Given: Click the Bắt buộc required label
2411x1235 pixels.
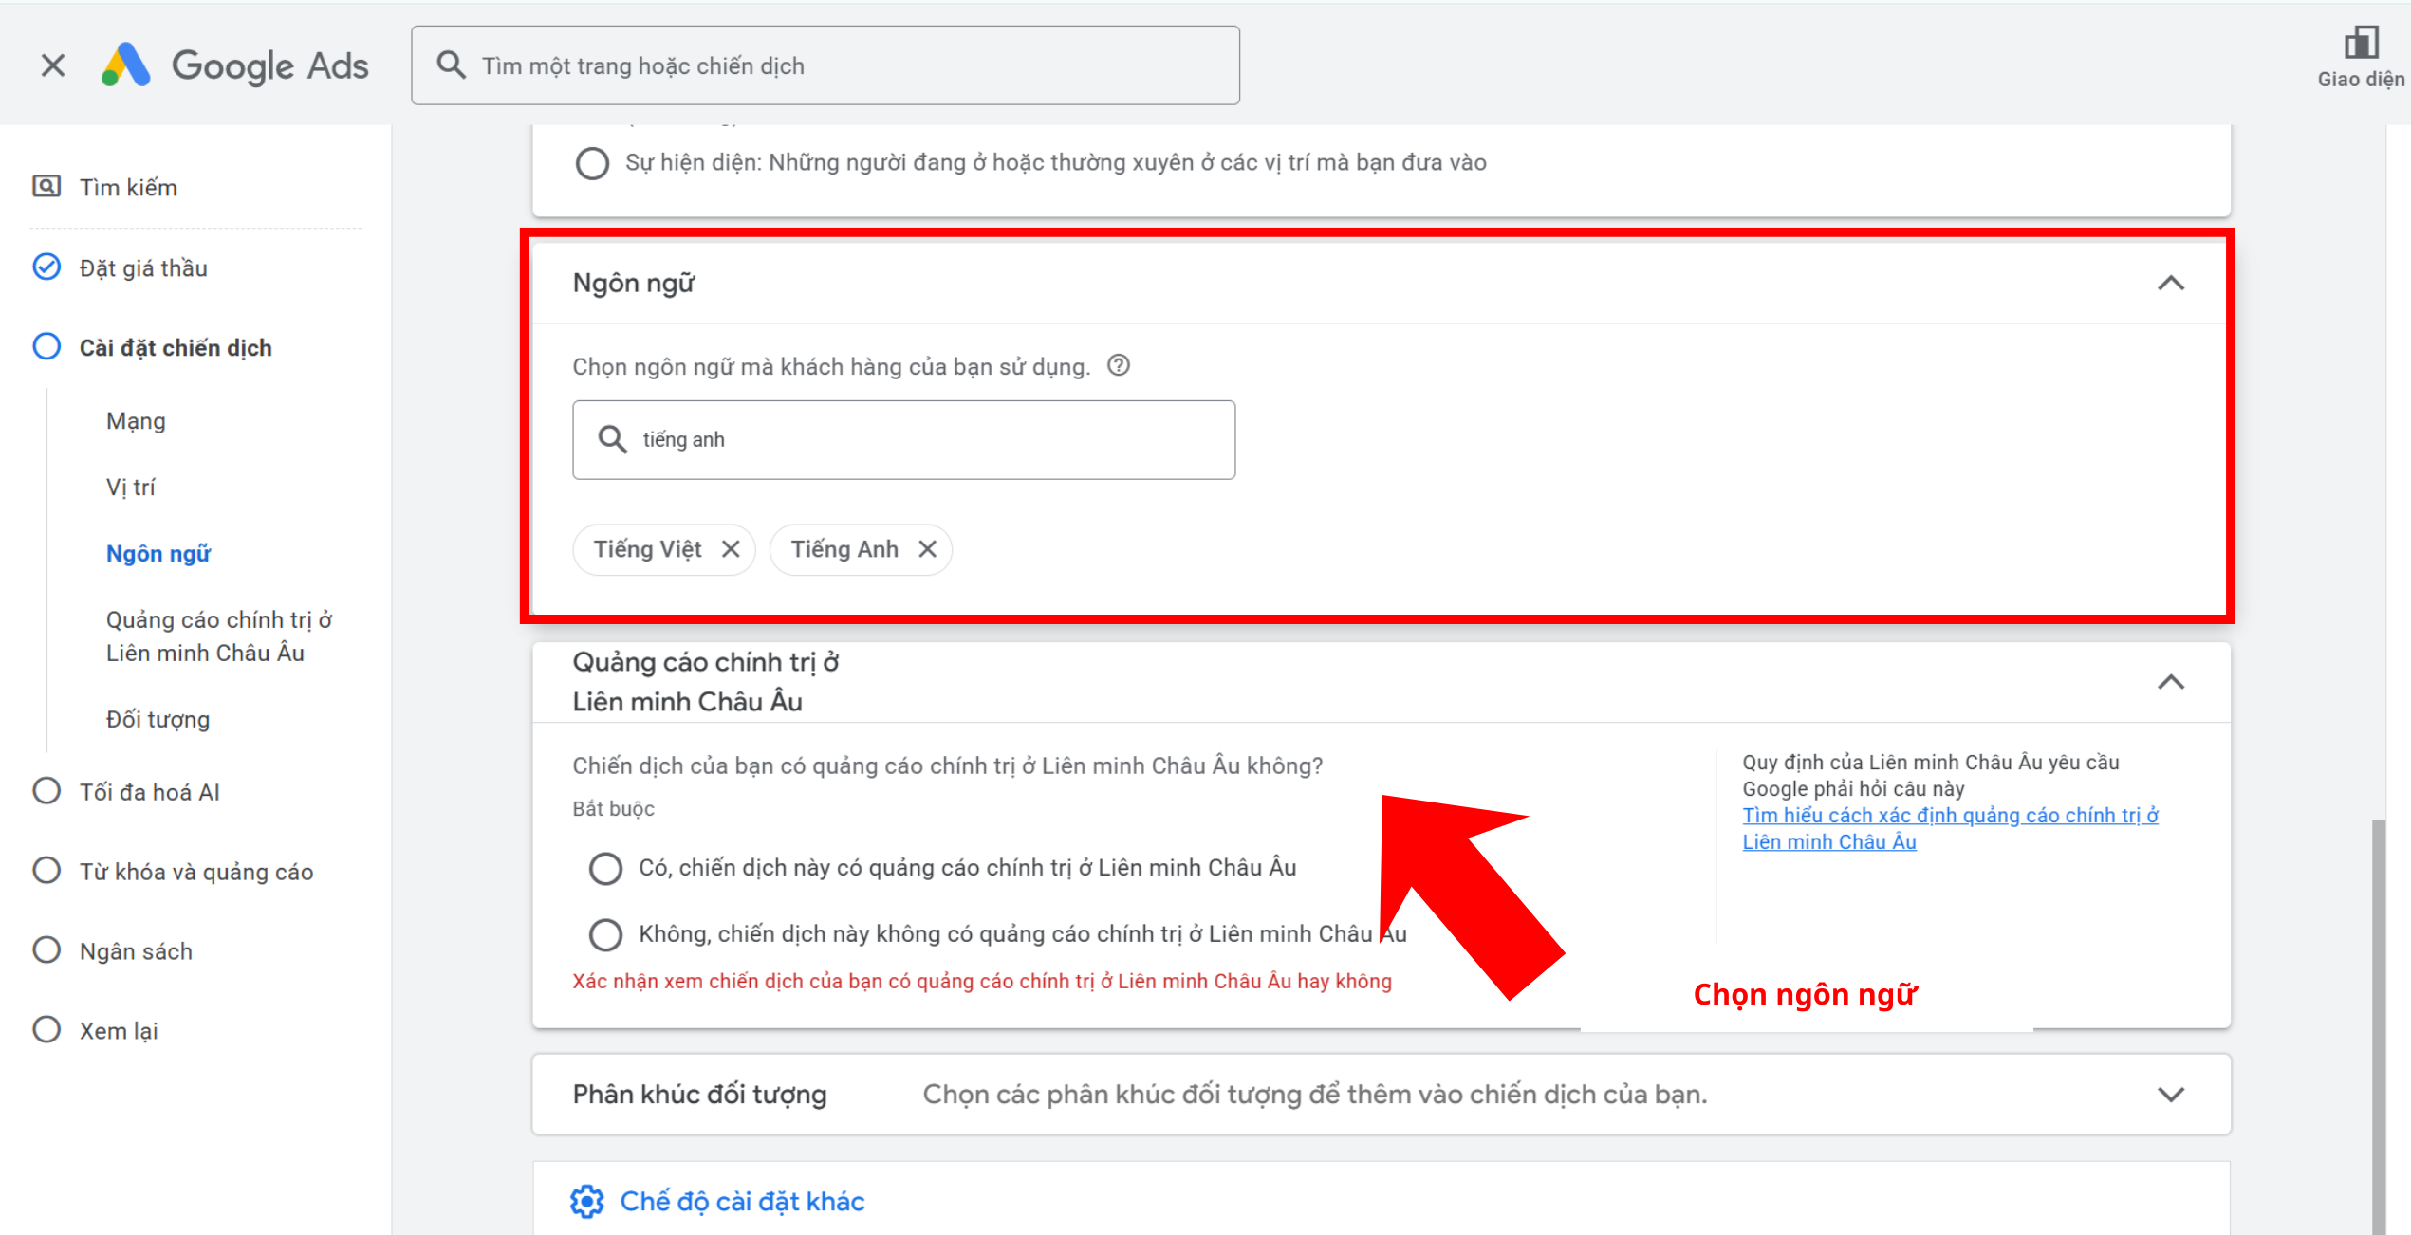Looking at the screenshot, I should point(613,809).
